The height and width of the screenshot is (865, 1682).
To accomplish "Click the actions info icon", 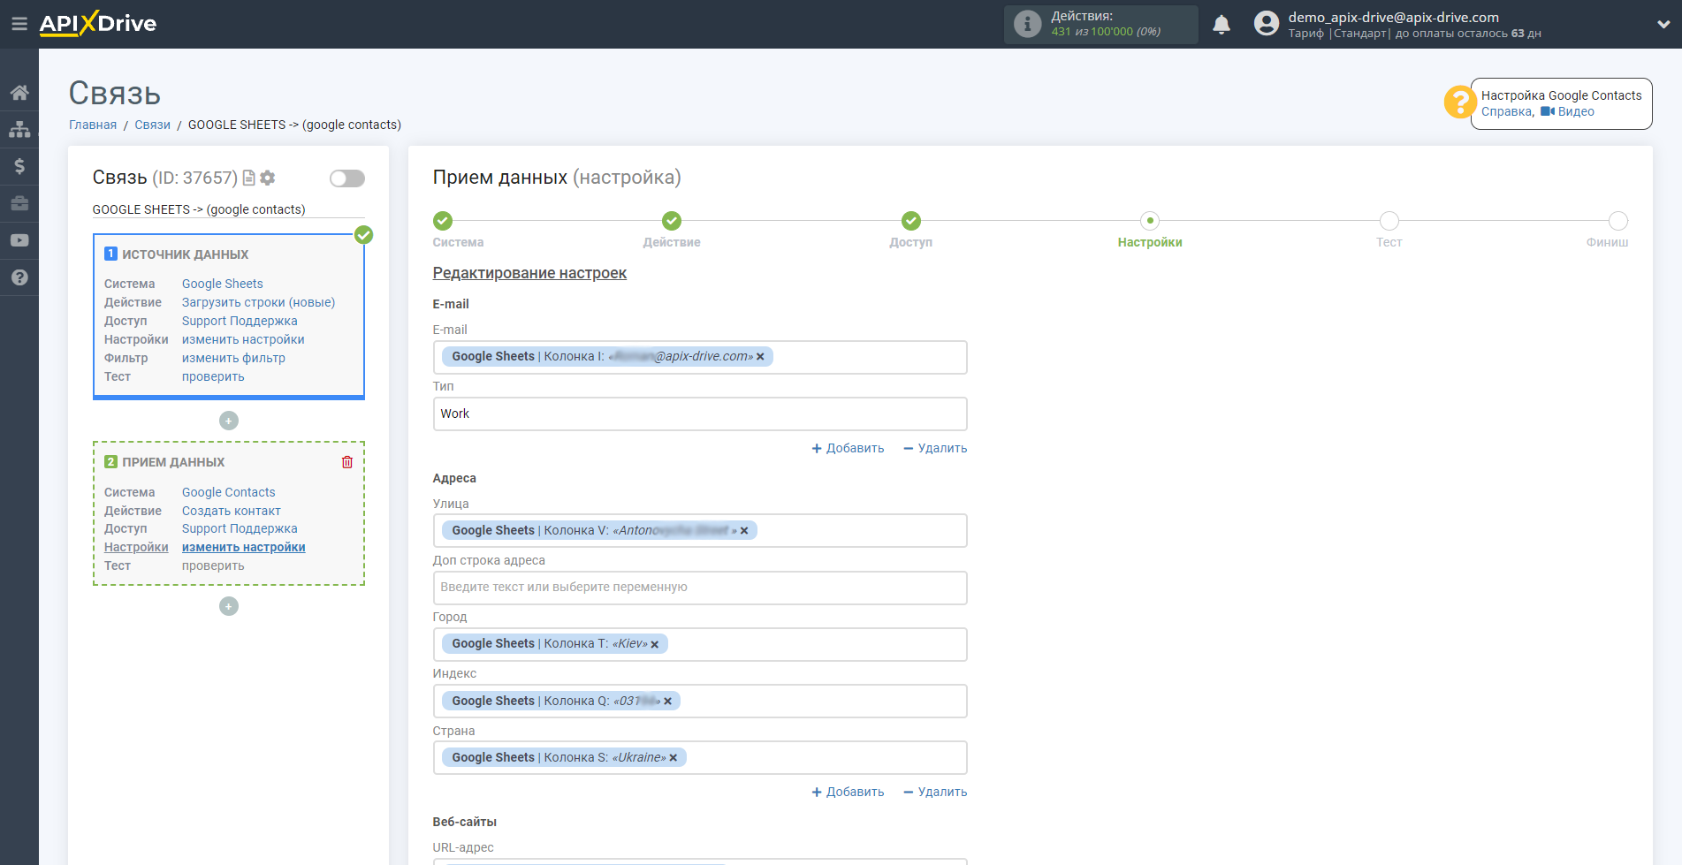I will point(1027,24).
